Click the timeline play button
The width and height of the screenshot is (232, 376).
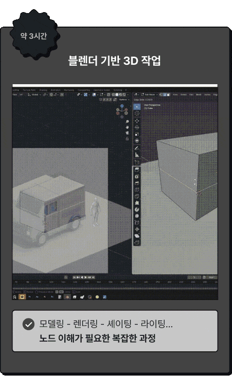[86, 277]
